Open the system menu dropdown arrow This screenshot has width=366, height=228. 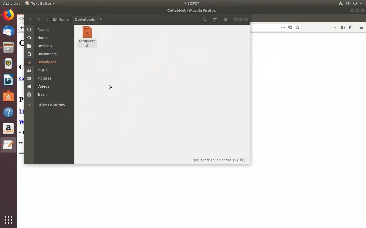(361, 3)
